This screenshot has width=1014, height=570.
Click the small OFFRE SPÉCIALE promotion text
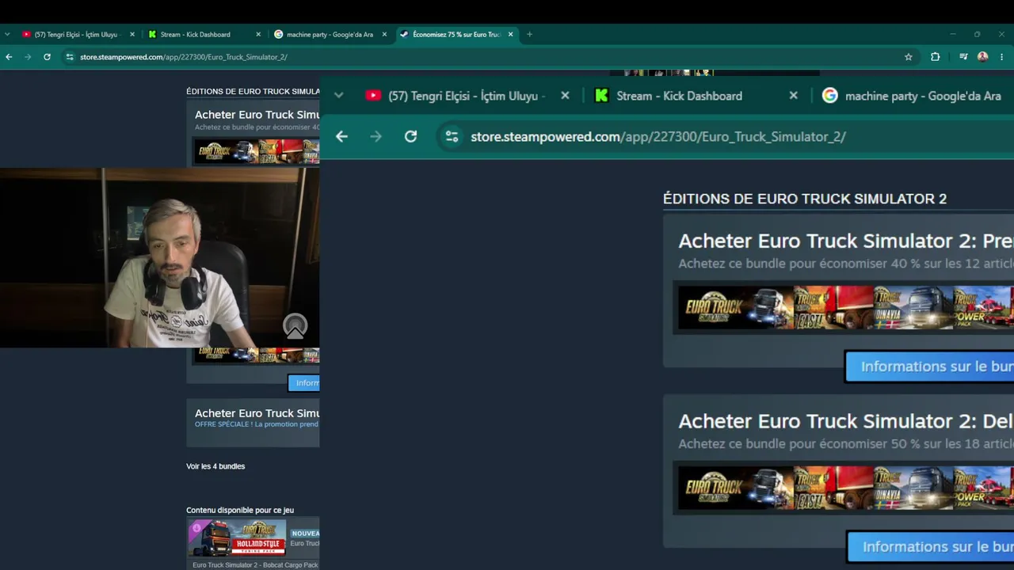257,424
